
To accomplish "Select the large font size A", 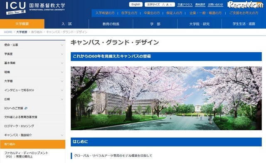I will pos(163,5).
